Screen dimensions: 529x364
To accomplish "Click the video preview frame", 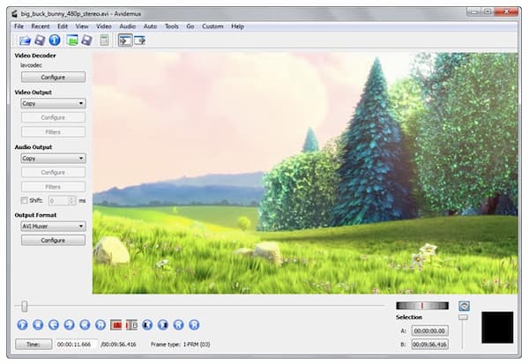I will (305, 173).
